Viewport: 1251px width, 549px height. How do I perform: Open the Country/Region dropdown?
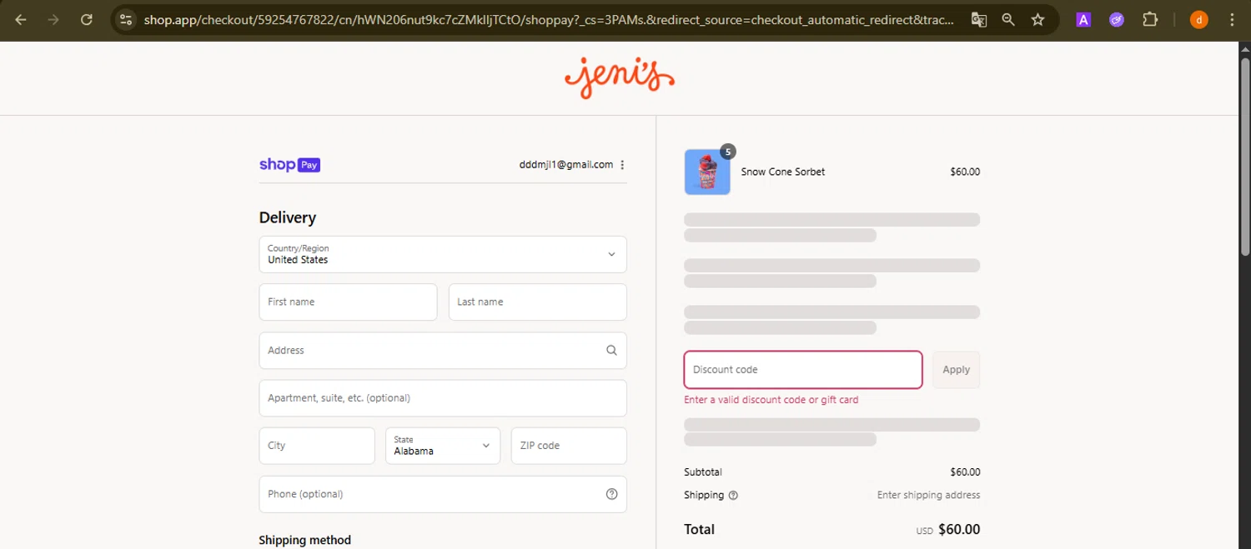click(443, 254)
